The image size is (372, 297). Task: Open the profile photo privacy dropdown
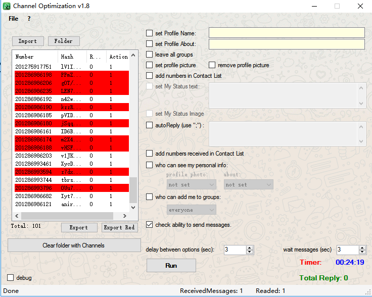pos(191,185)
